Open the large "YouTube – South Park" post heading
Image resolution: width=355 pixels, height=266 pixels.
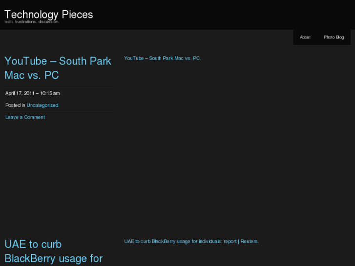58,61
